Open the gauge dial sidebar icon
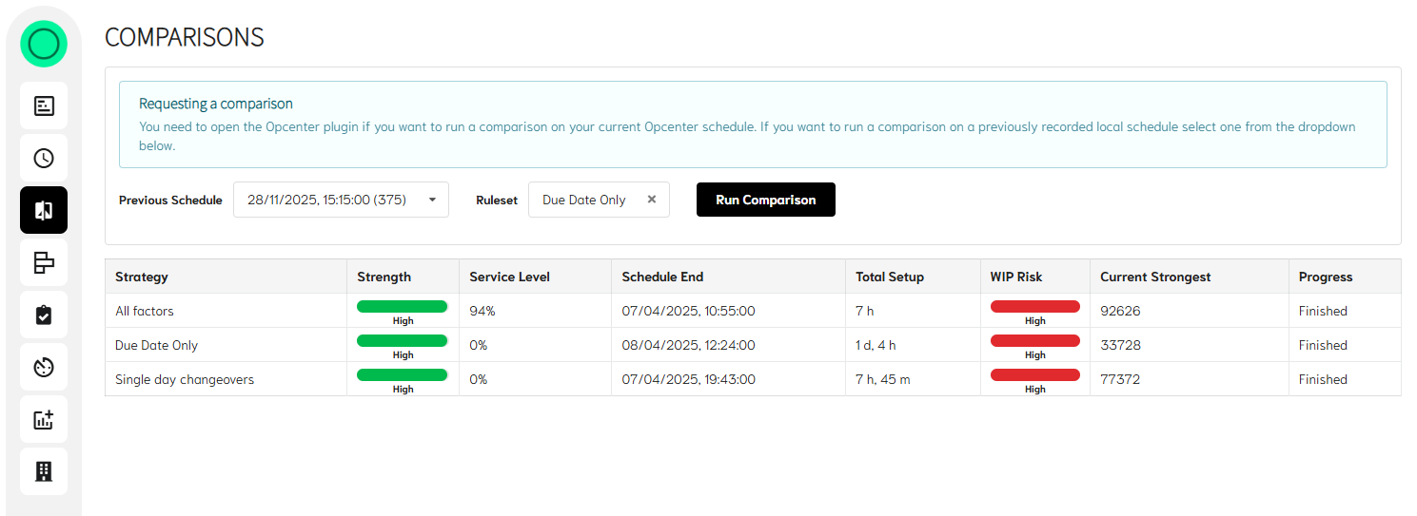1417x516 pixels. click(x=44, y=367)
